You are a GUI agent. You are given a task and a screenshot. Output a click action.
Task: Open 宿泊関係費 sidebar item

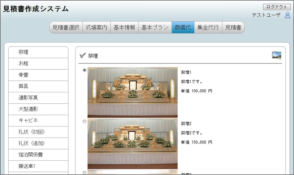pos(38,155)
